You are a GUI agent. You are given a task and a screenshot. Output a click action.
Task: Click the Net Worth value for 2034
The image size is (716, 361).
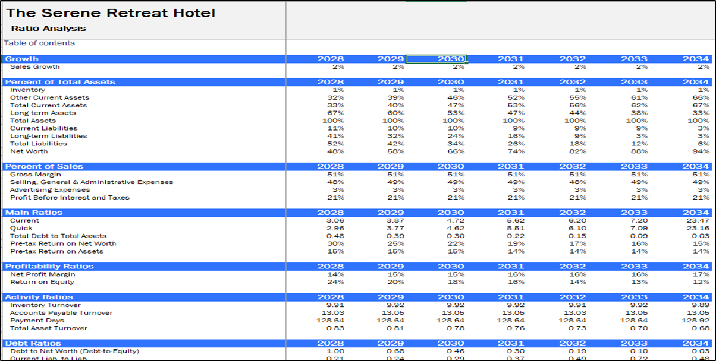tap(701, 151)
